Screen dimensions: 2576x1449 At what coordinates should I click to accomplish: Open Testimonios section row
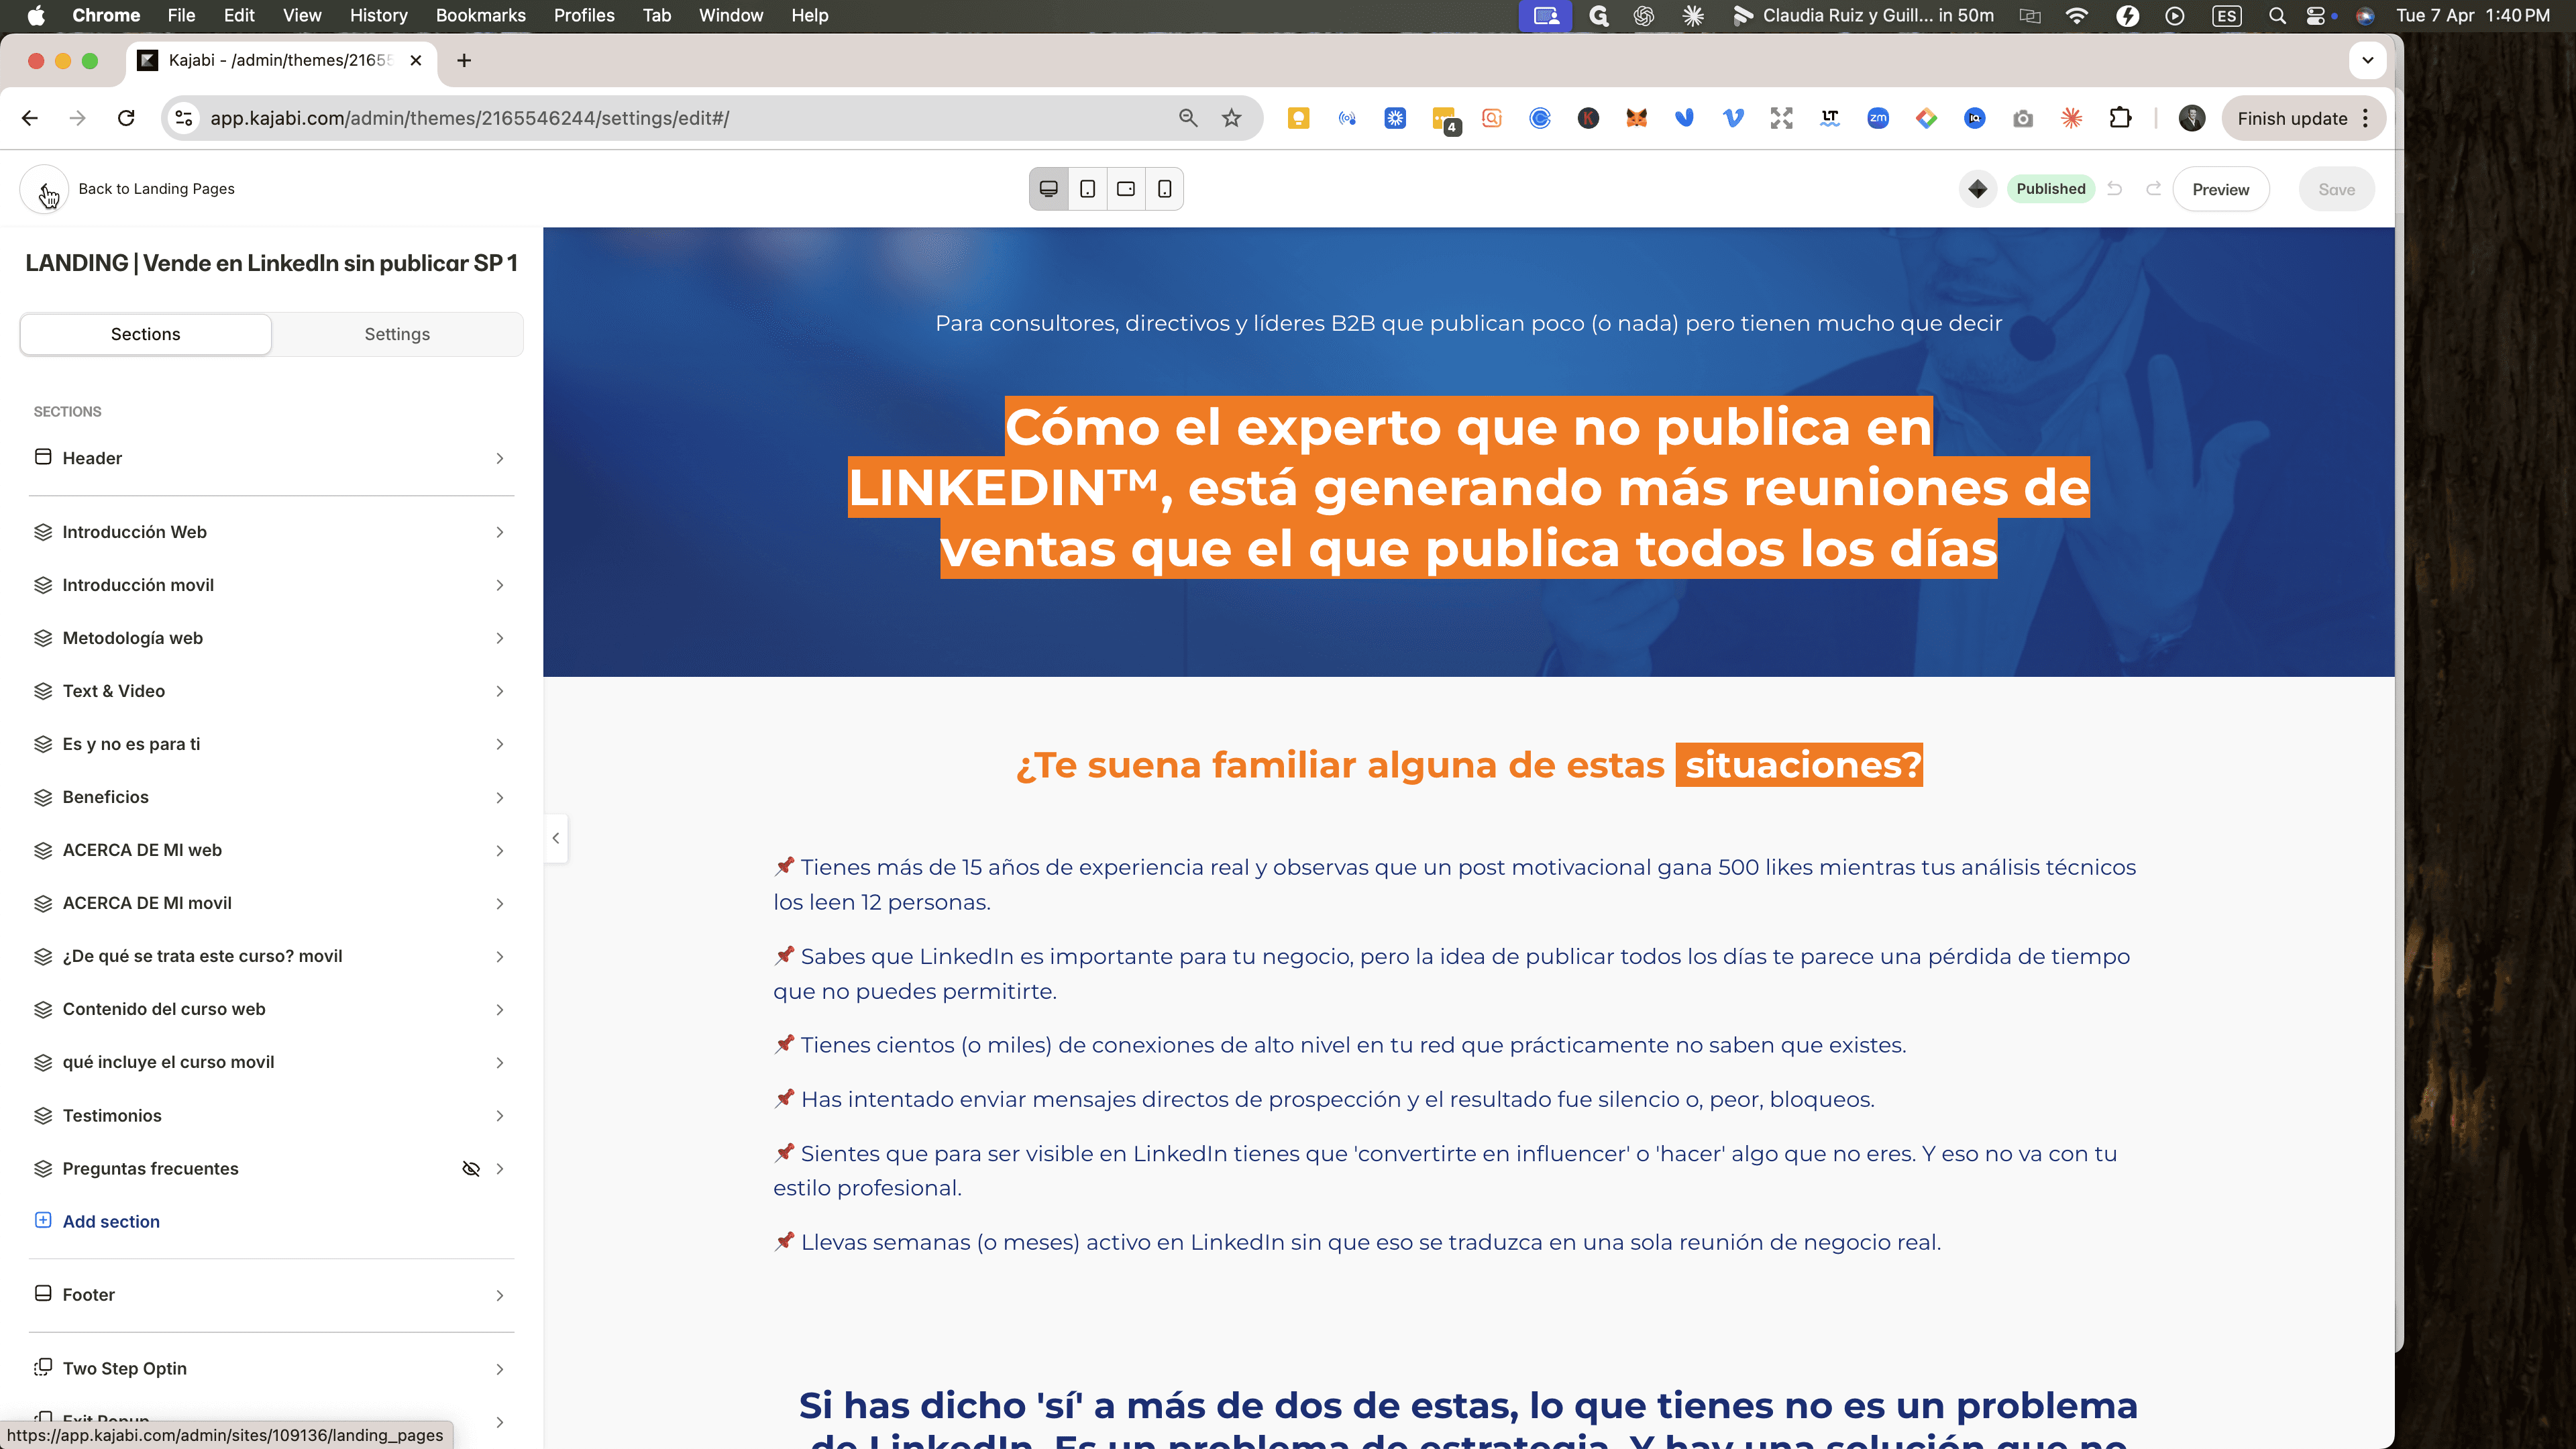(x=270, y=1115)
